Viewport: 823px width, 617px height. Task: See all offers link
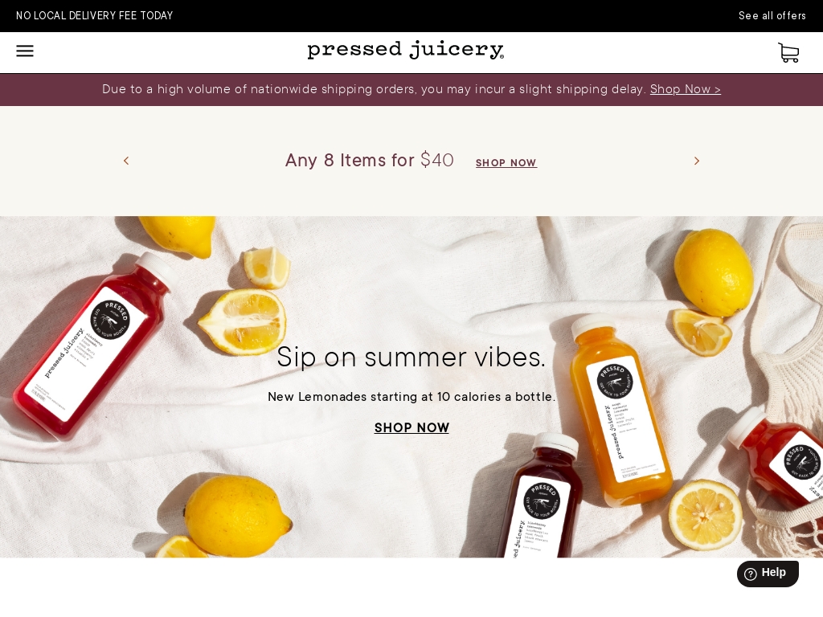coord(772,16)
